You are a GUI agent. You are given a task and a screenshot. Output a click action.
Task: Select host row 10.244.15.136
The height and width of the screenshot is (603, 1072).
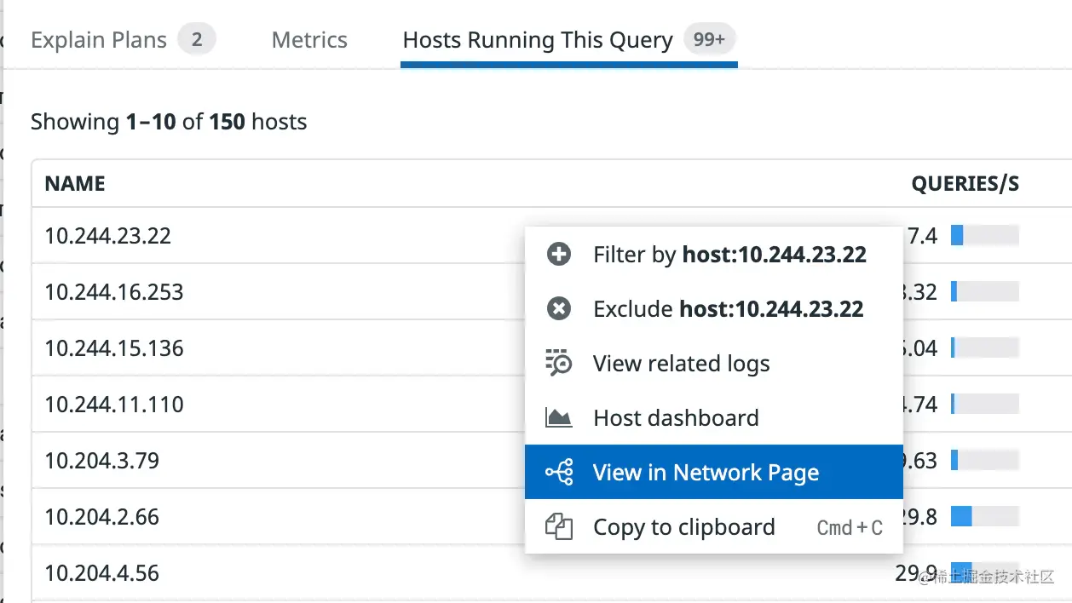point(114,348)
